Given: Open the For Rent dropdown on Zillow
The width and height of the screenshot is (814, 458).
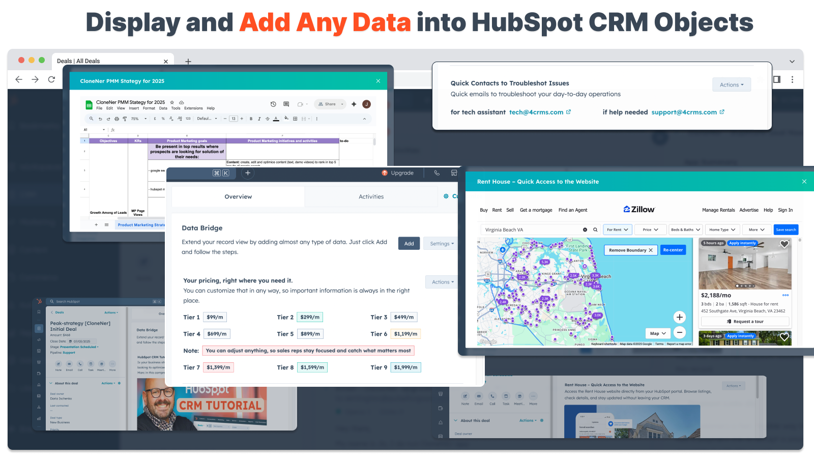Looking at the screenshot, I should 617,230.
